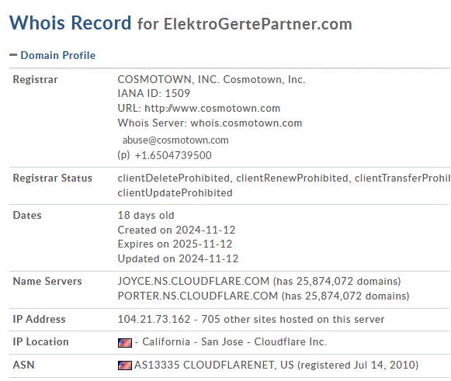Click clientDeleteProhibited status text
The image size is (451, 381).
173,178
